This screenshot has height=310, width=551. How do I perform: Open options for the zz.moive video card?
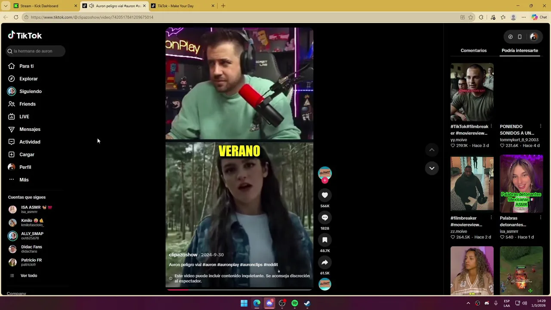pos(491,218)
